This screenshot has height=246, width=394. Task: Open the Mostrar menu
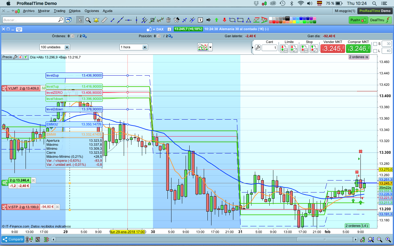point(44,11)
